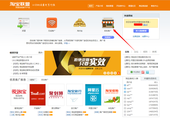Go to banner slide 3
Screen dimensions: 170x118
(112, 73)
